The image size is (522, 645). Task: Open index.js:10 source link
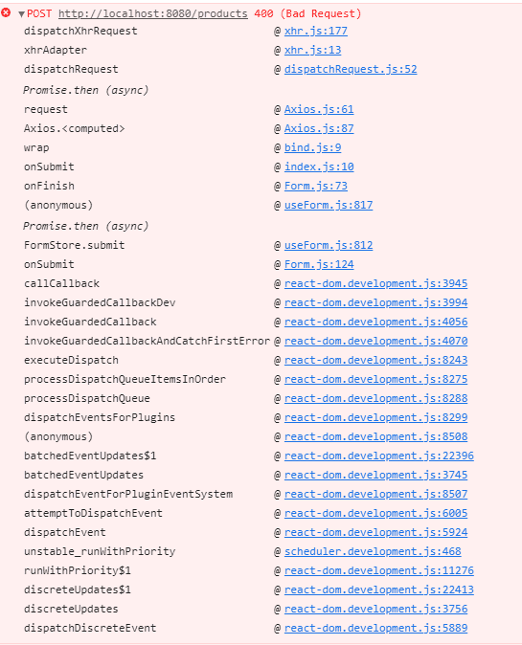coord(319,167)
